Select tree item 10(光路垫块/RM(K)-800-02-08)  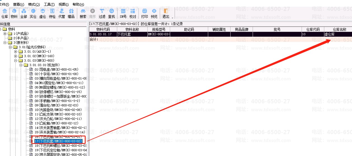[58, 110]
